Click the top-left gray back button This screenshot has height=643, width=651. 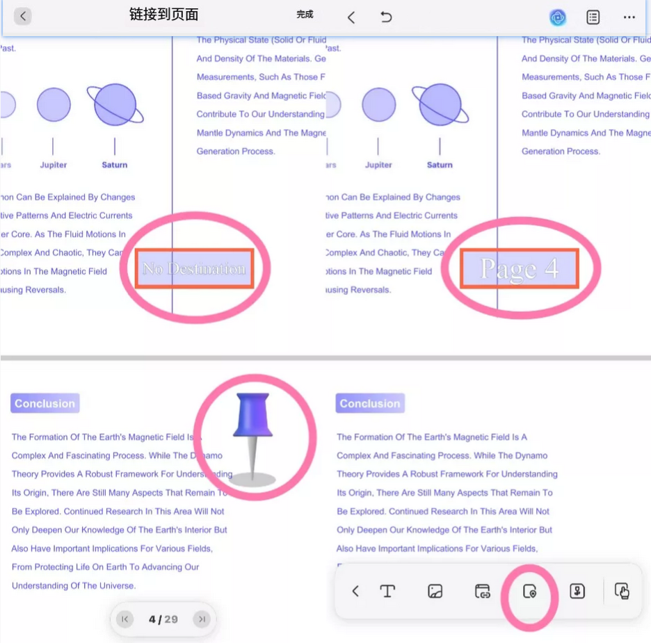pos(23,16)
